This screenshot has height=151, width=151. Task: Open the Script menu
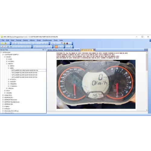(39, 40)
